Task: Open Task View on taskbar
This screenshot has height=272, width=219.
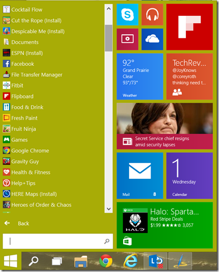Action: click(x=57, y=261)
